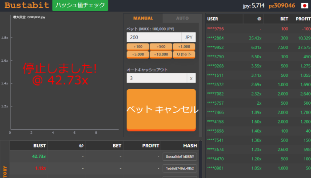Increase bet with +5,000 button

tap(138, 54)
